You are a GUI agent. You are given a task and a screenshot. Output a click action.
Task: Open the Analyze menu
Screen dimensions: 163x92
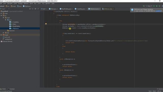pos(20,3)
